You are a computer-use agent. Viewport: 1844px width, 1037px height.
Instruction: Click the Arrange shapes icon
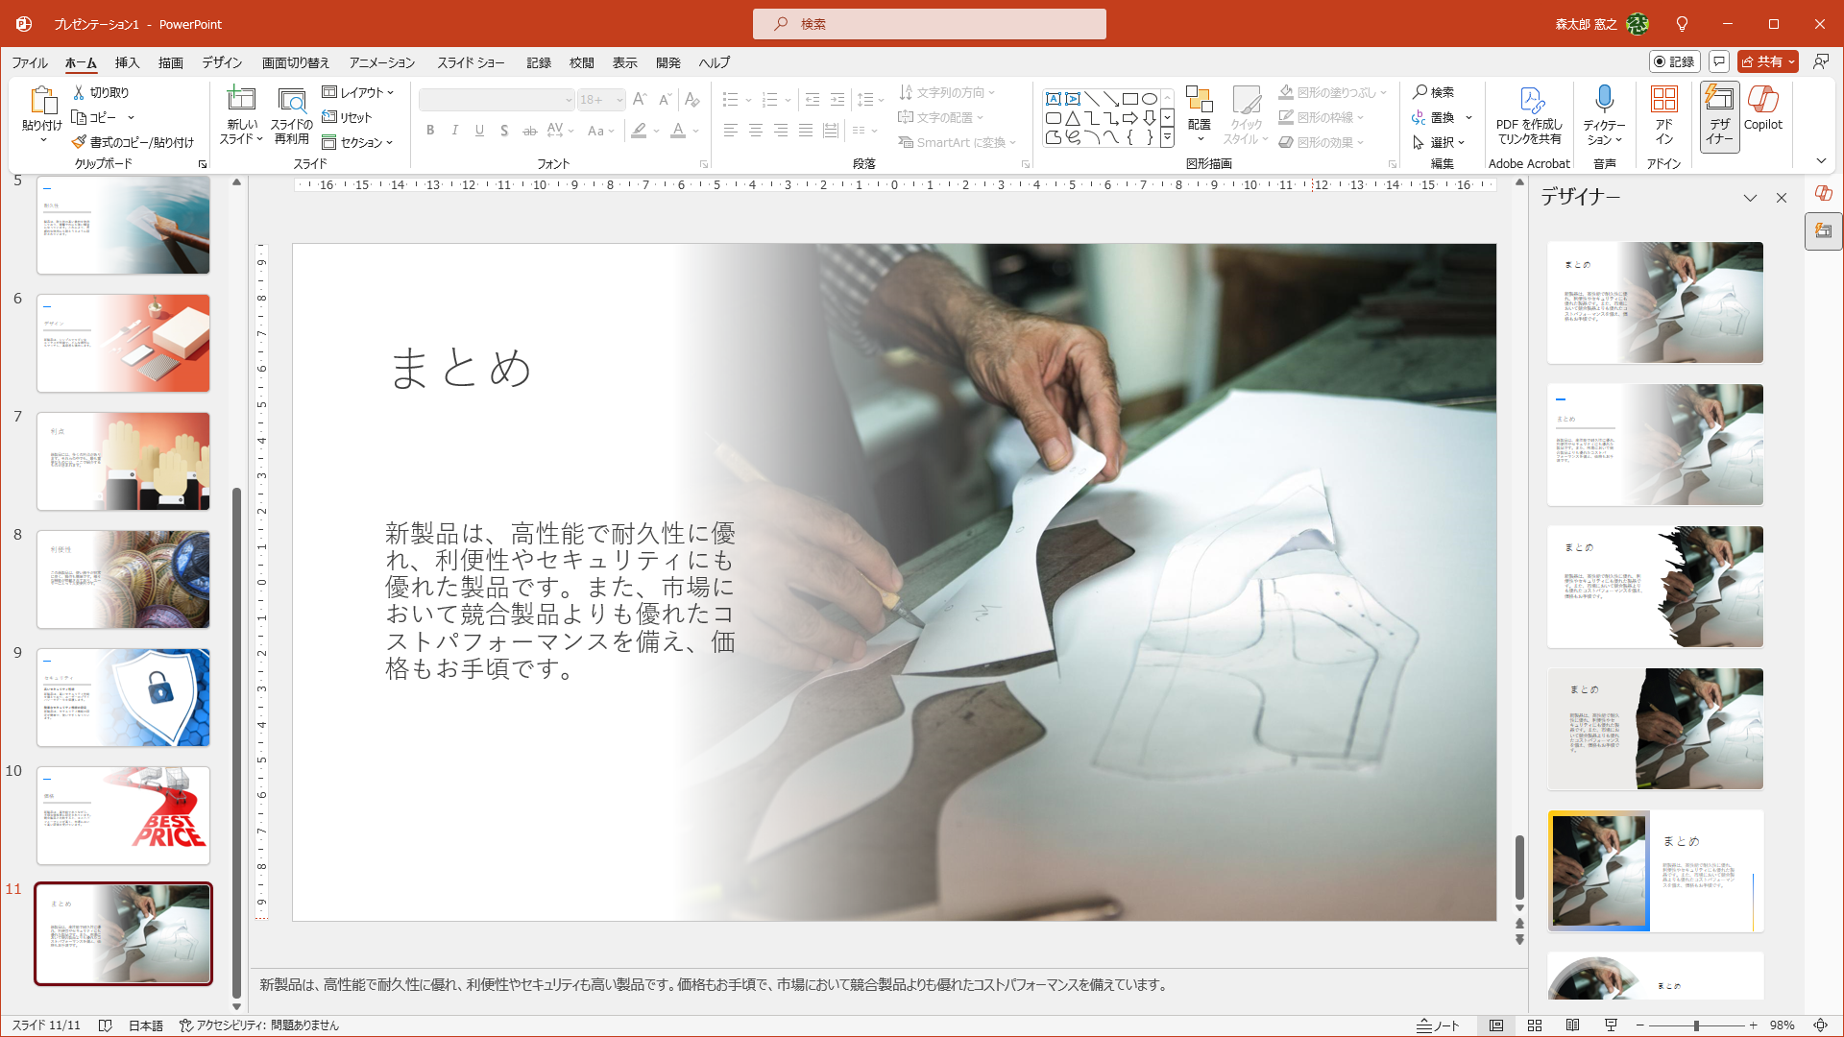1199,101
